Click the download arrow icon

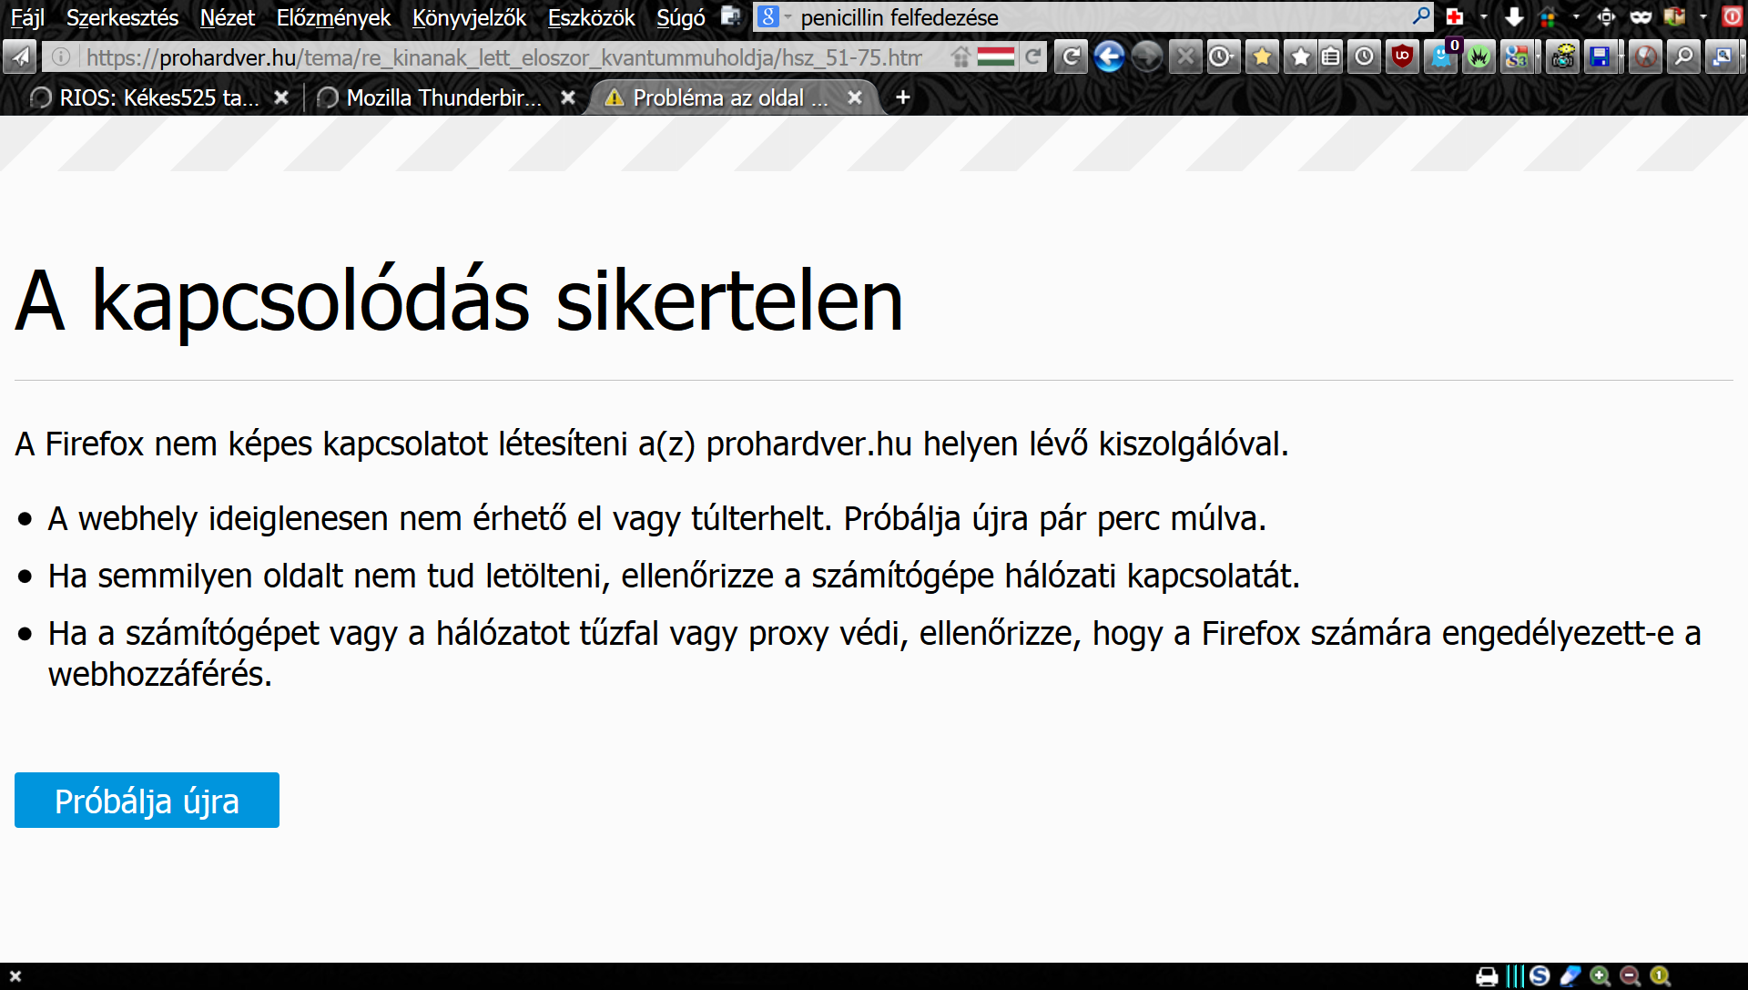click(x=1514, y=17)
